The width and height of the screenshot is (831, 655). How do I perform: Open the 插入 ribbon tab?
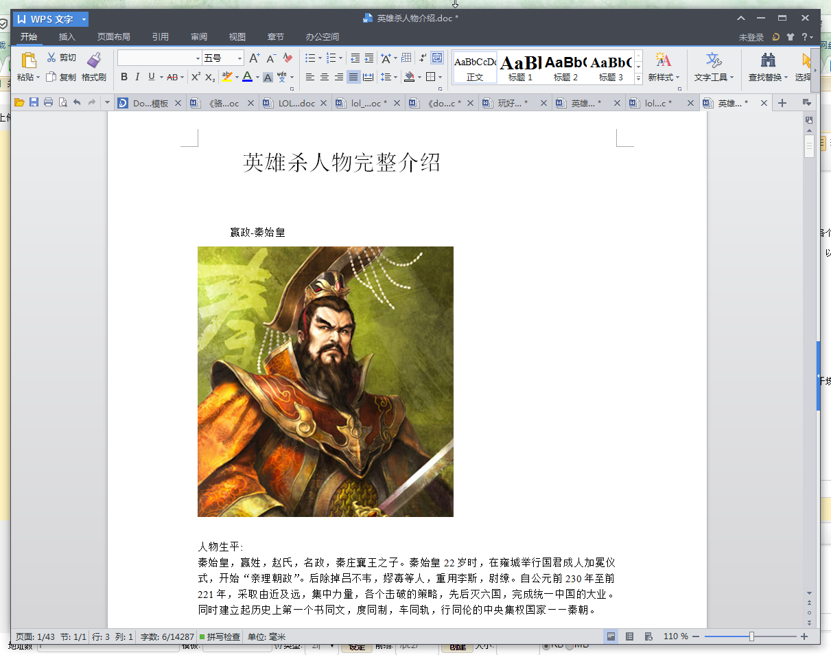[x=67, y=37]
